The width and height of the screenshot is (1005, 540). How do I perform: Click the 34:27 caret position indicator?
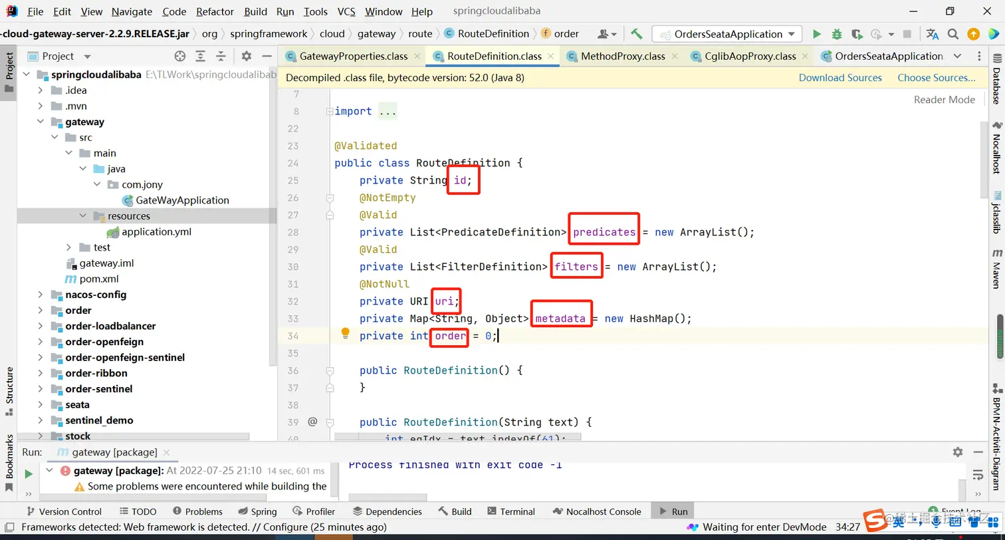pyautogui.click(x=848, y=527)
